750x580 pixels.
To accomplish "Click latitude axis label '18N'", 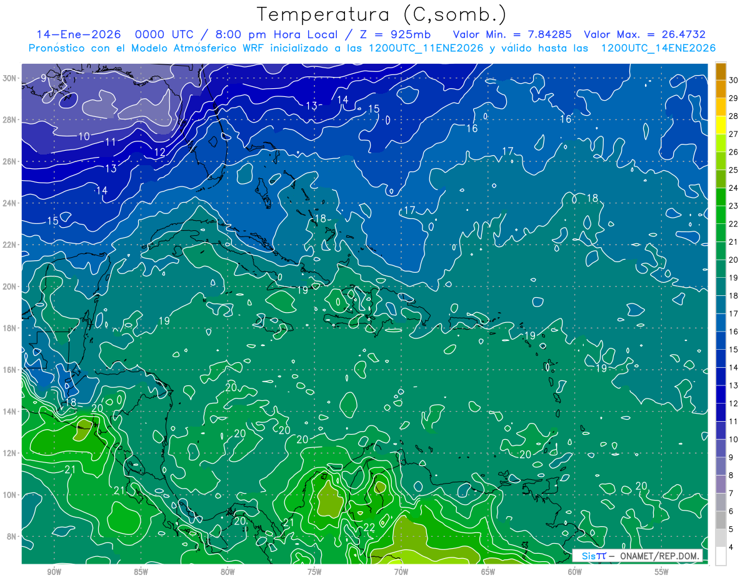I will pyautogui.click(x=11, y=328).
